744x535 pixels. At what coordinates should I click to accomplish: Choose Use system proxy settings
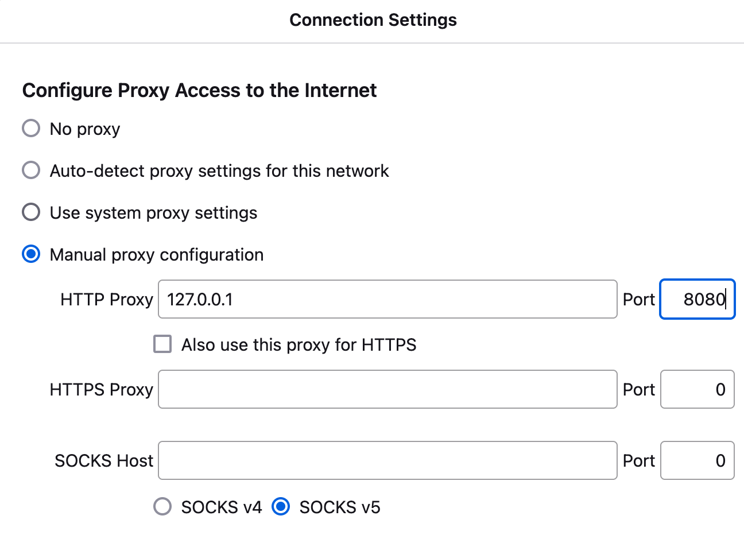point(31,212)
